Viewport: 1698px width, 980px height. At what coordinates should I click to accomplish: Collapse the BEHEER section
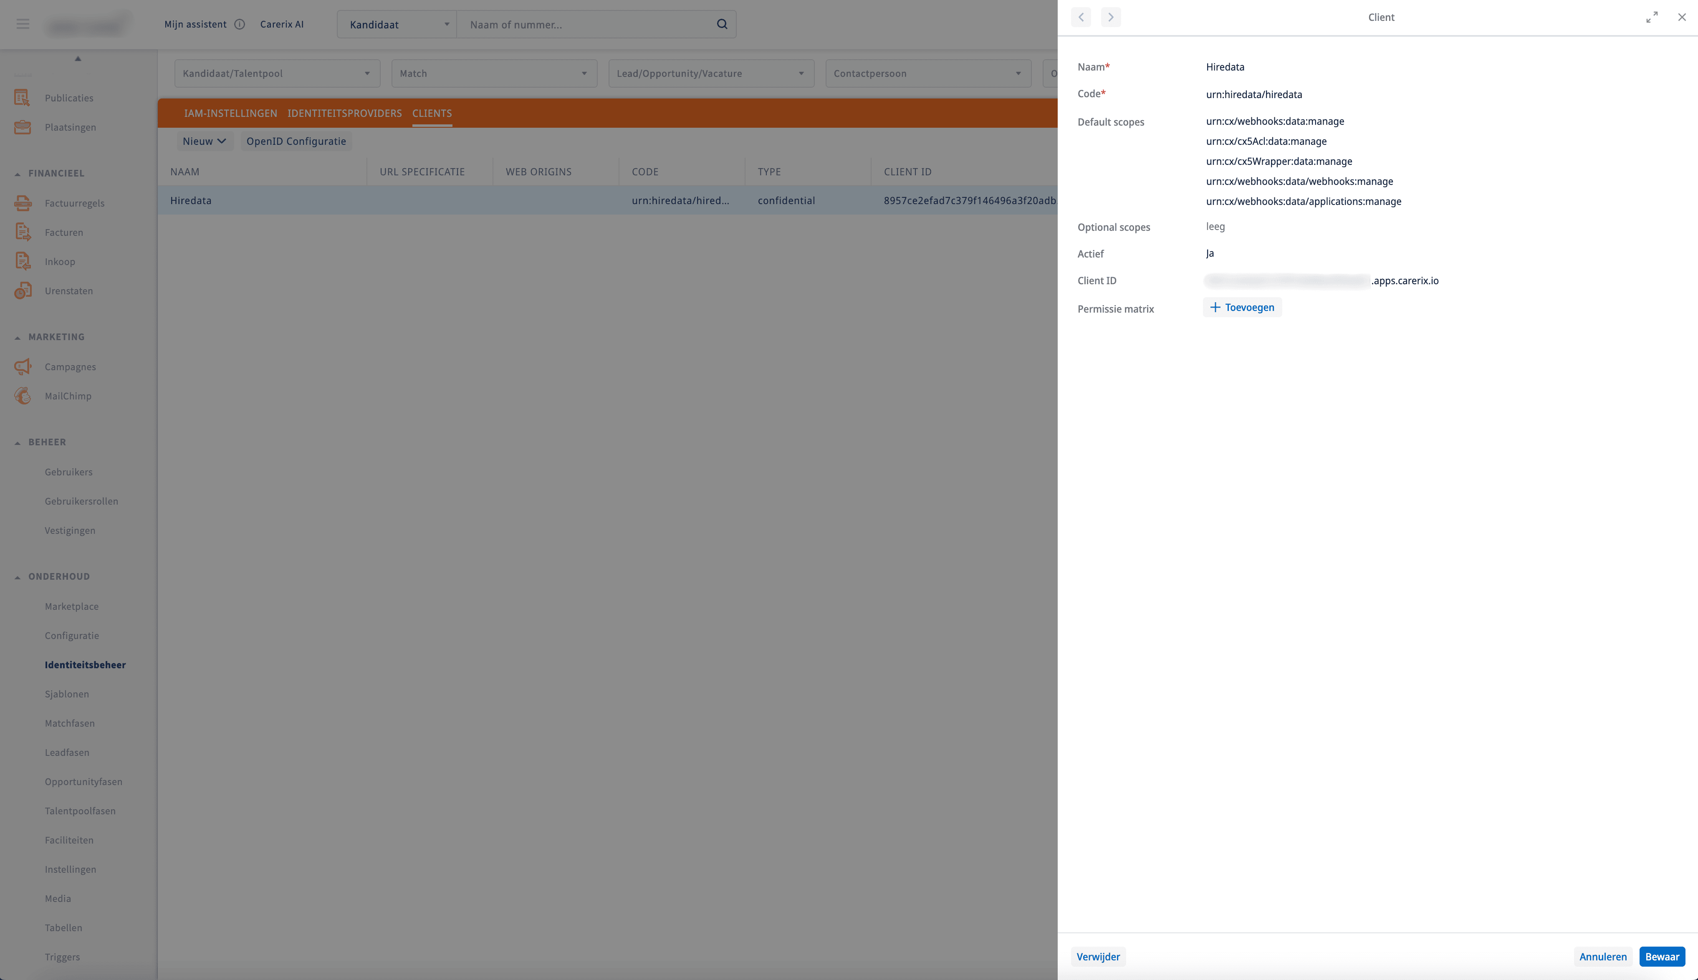18,442
